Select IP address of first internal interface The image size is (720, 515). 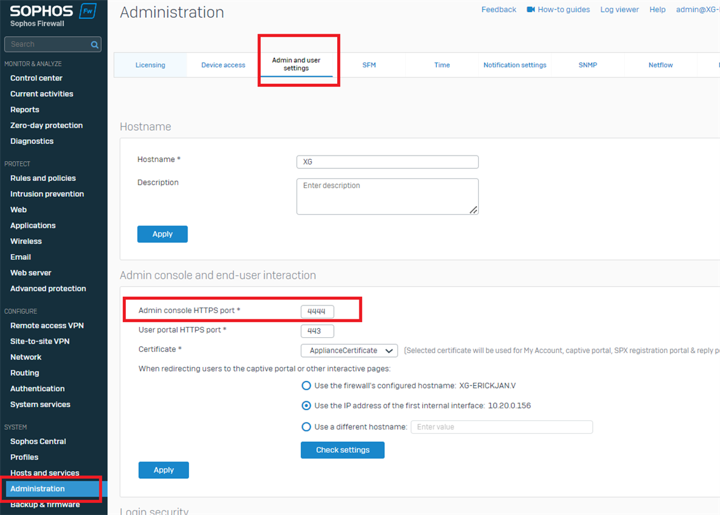pyautogui.click(x=307, y=406)
